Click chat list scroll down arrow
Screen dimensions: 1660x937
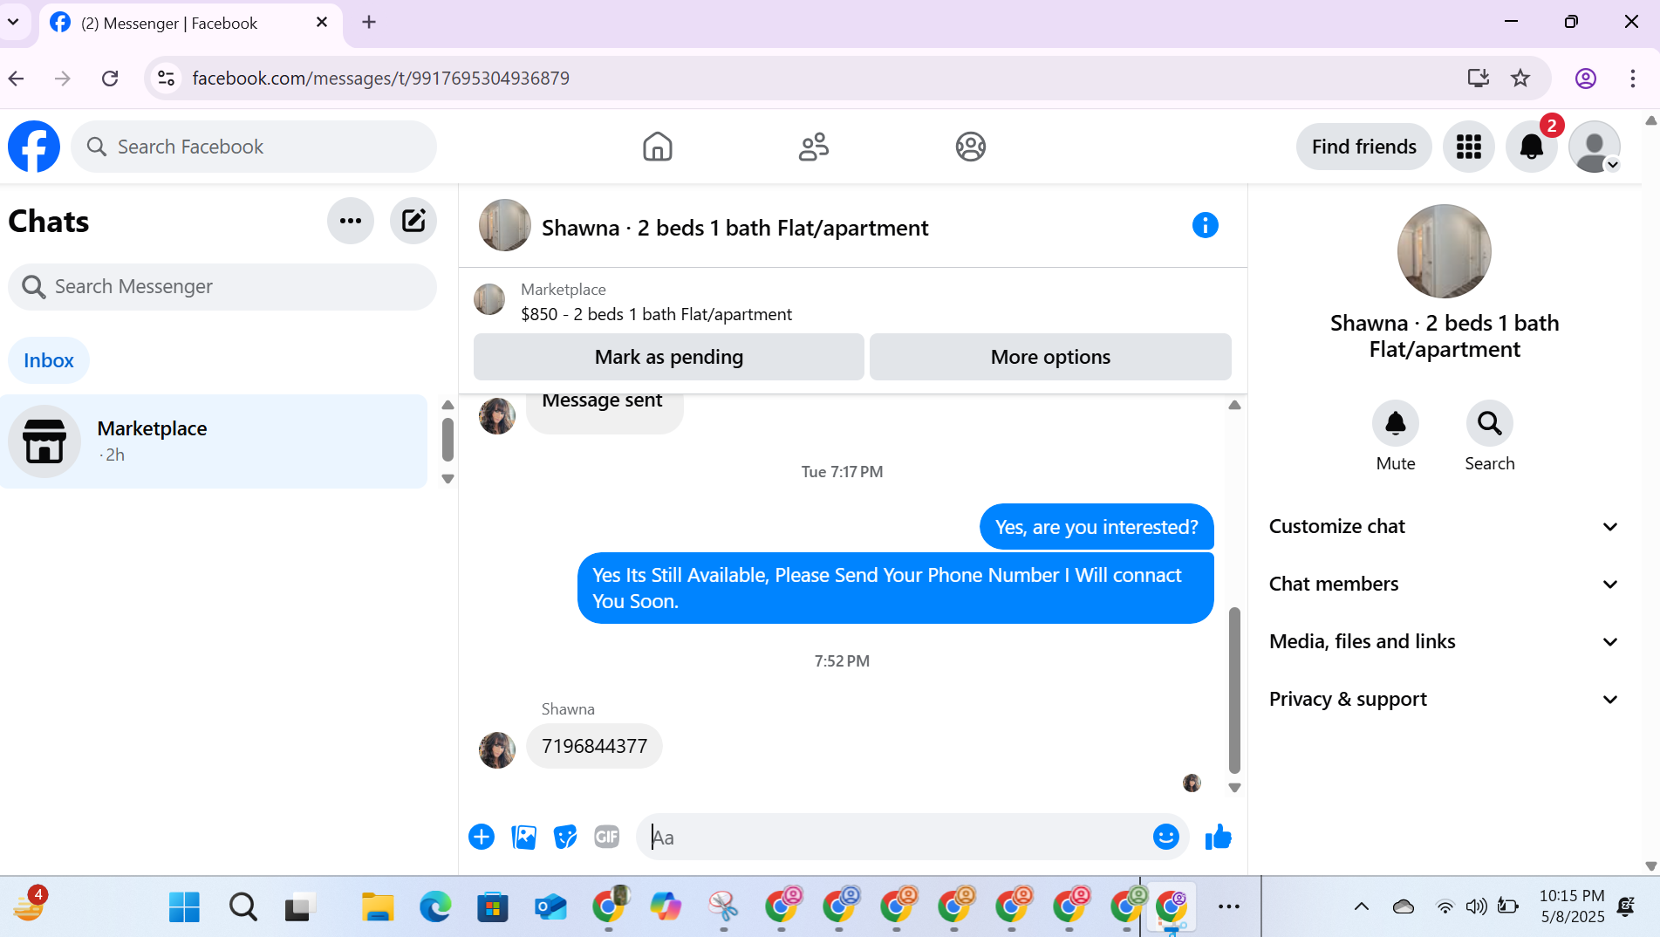[x=447, y=478]
